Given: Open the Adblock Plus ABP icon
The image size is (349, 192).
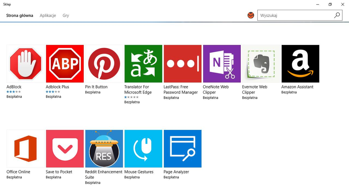Looking at the screenshot, I should point(65,64).
